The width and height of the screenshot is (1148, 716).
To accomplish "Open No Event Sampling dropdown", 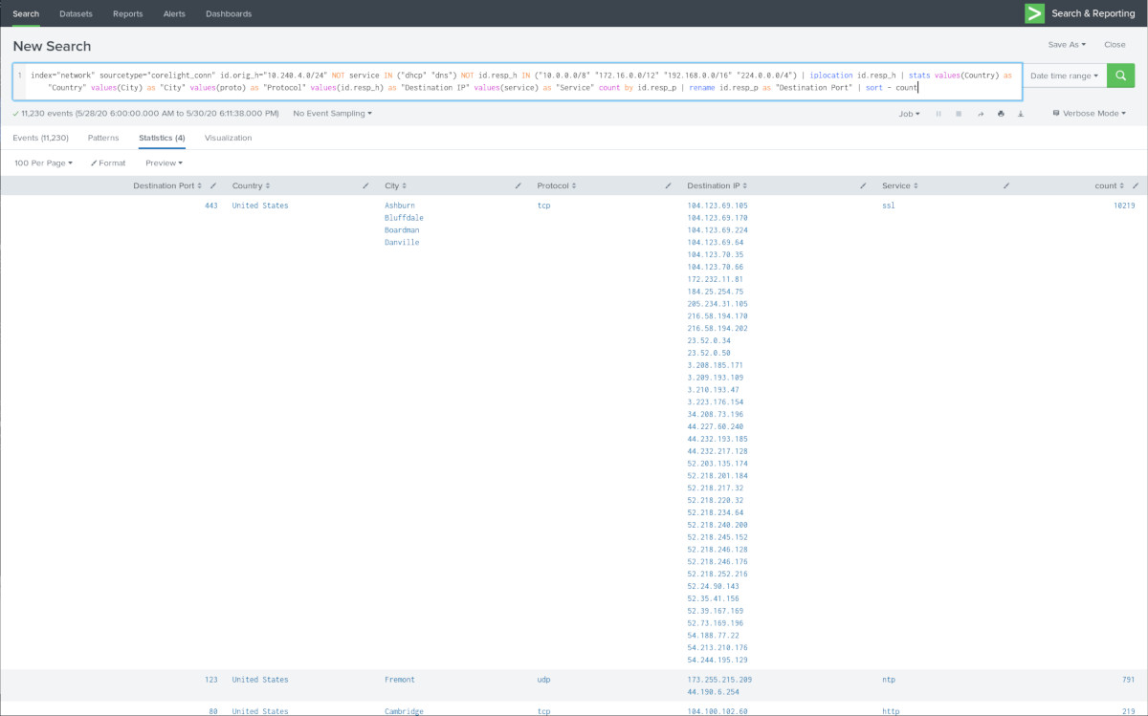I will (x=333, y=114).
